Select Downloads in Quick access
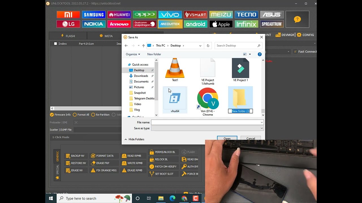This screenshot has height=203, width=362. pyautogui.click(x=141, y=76)
